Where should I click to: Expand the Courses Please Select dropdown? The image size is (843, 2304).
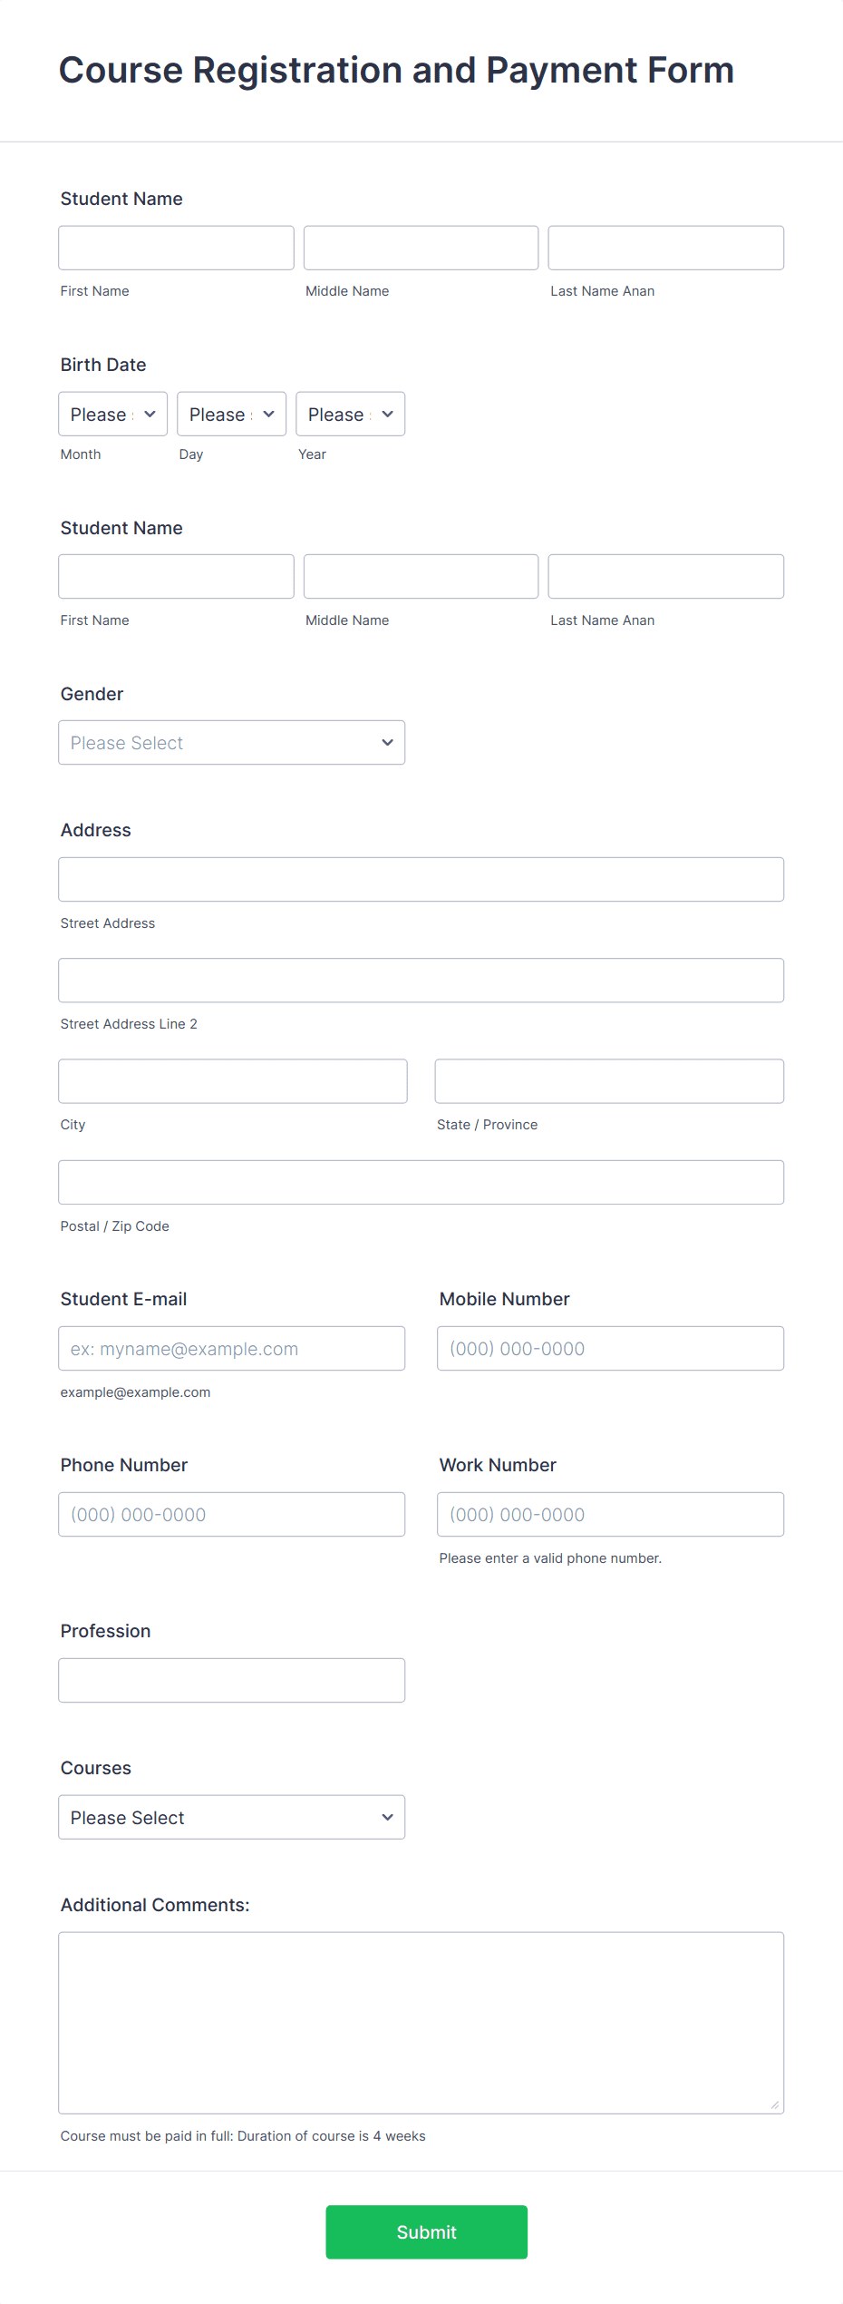coord(232,1818)
